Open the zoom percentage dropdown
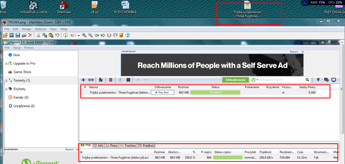 [x=79, y=35]
